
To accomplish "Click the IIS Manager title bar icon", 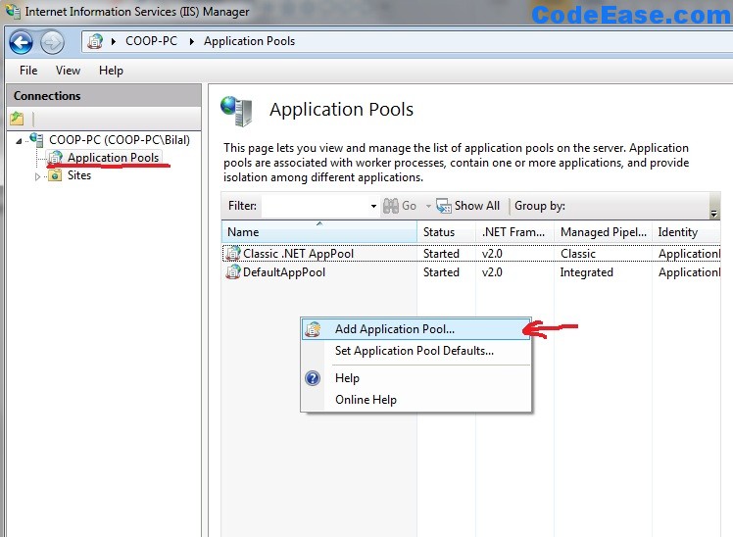I will coord(13,11).
